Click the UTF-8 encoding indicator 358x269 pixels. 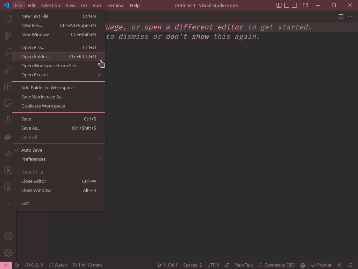(x=213, y=265)
